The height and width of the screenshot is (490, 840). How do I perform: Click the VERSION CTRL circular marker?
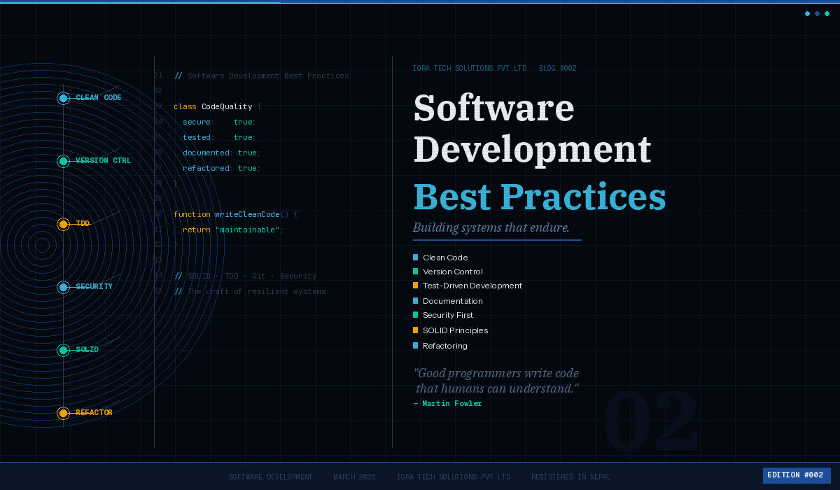coord(64,161)
